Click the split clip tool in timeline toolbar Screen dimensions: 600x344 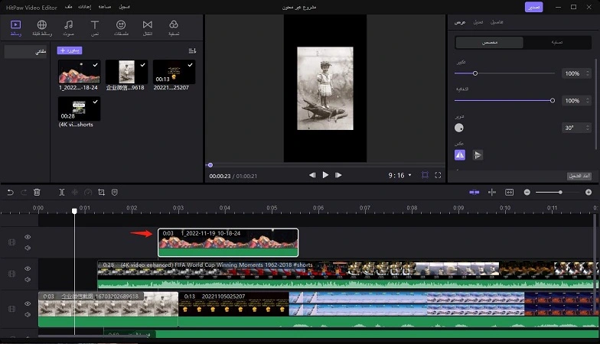click(x=61, y=193)
